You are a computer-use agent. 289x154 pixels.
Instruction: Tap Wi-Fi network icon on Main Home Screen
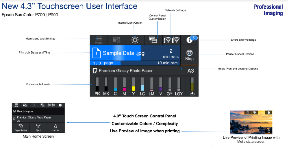pyautogui.click(x=51, y=105)
